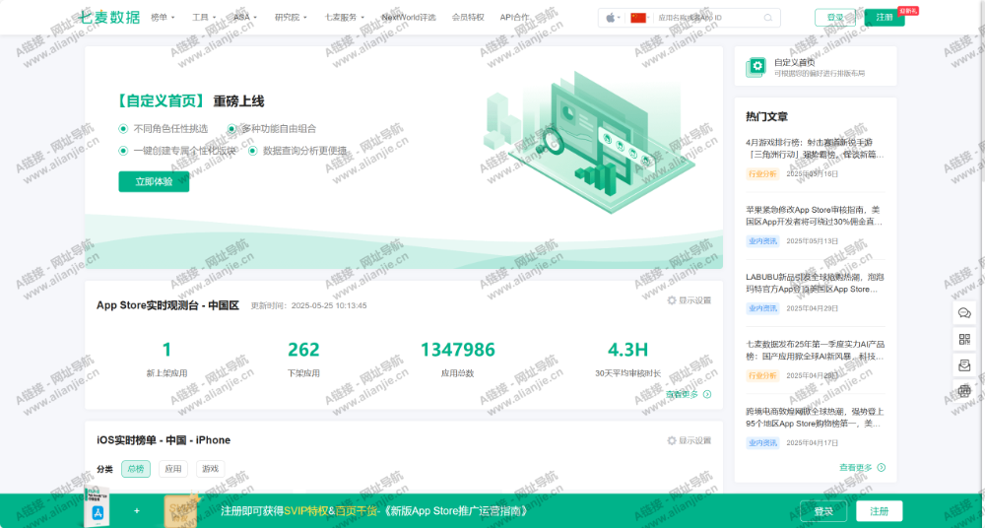This screenshot has height=528, width=985.
Task: Open 显示设置 for iOS实时榜单
Action: tap(689, 440)
